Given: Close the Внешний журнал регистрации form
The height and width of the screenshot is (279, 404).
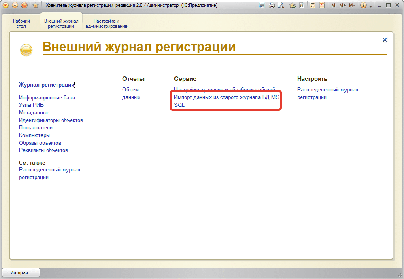Looking at the screenshot, I should (384, 40).
